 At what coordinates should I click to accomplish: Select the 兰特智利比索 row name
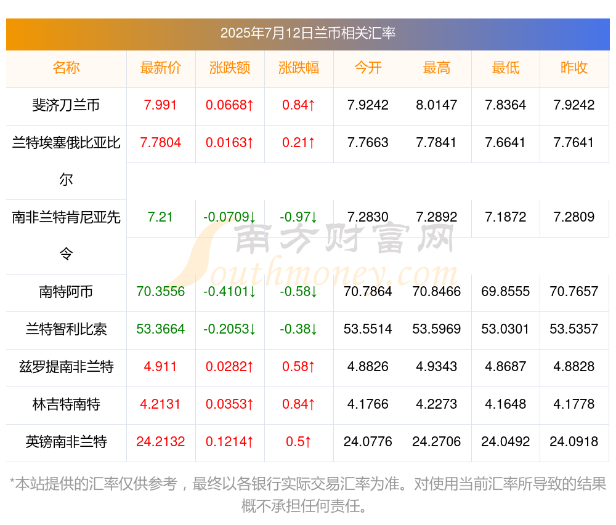coord(66,329)
